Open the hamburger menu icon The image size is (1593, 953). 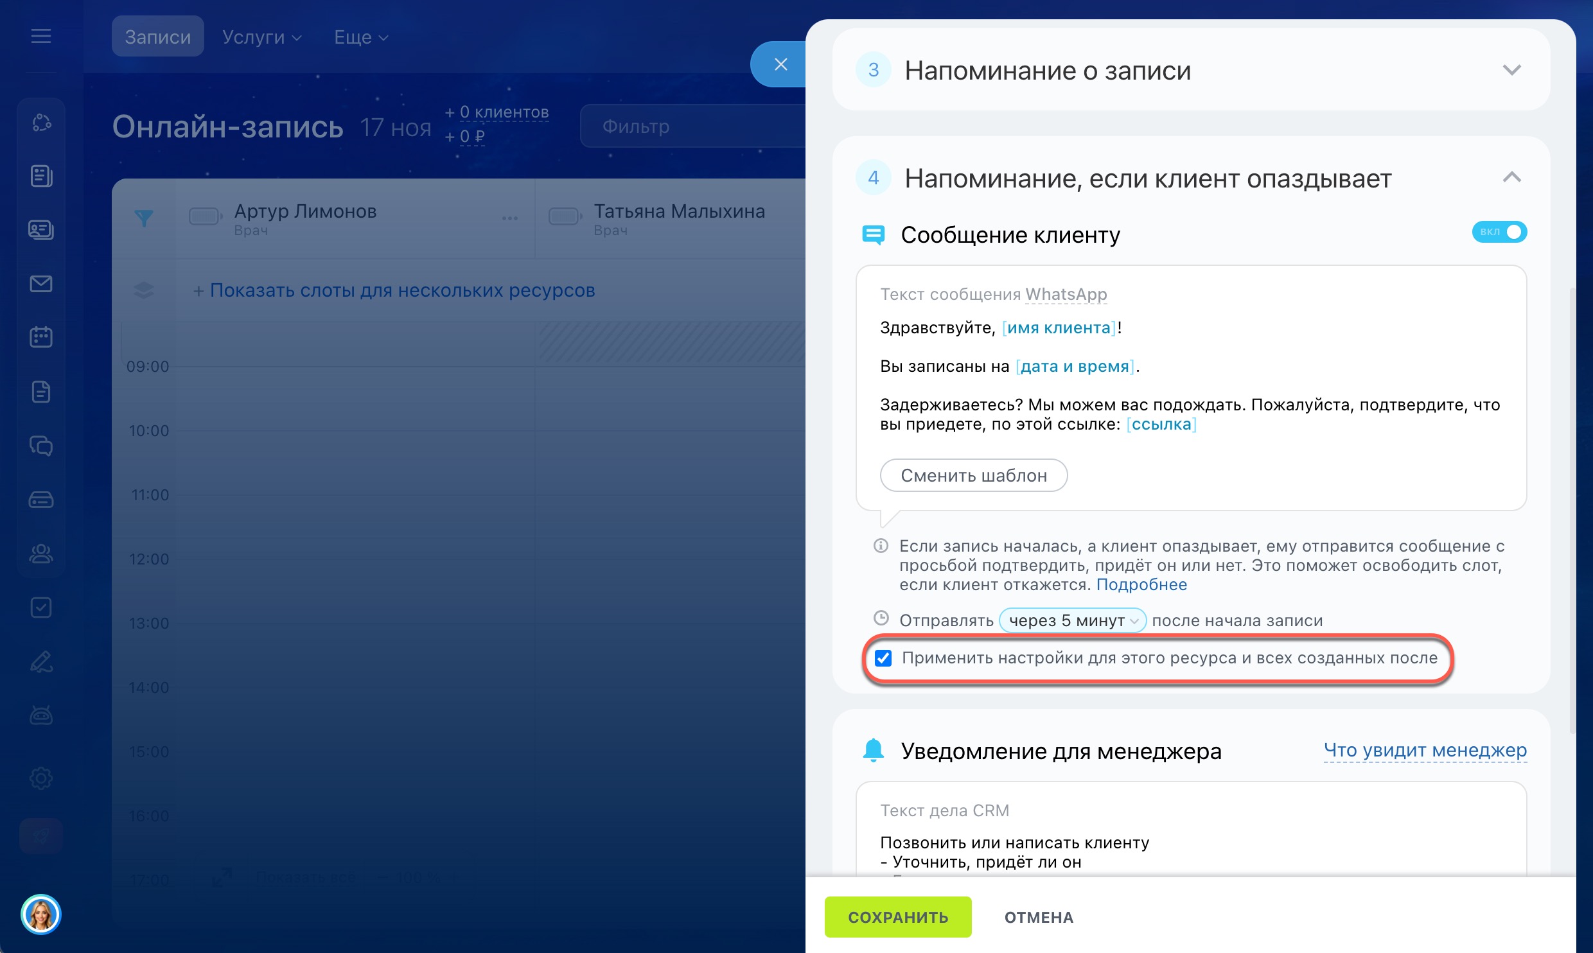(40, 36)
